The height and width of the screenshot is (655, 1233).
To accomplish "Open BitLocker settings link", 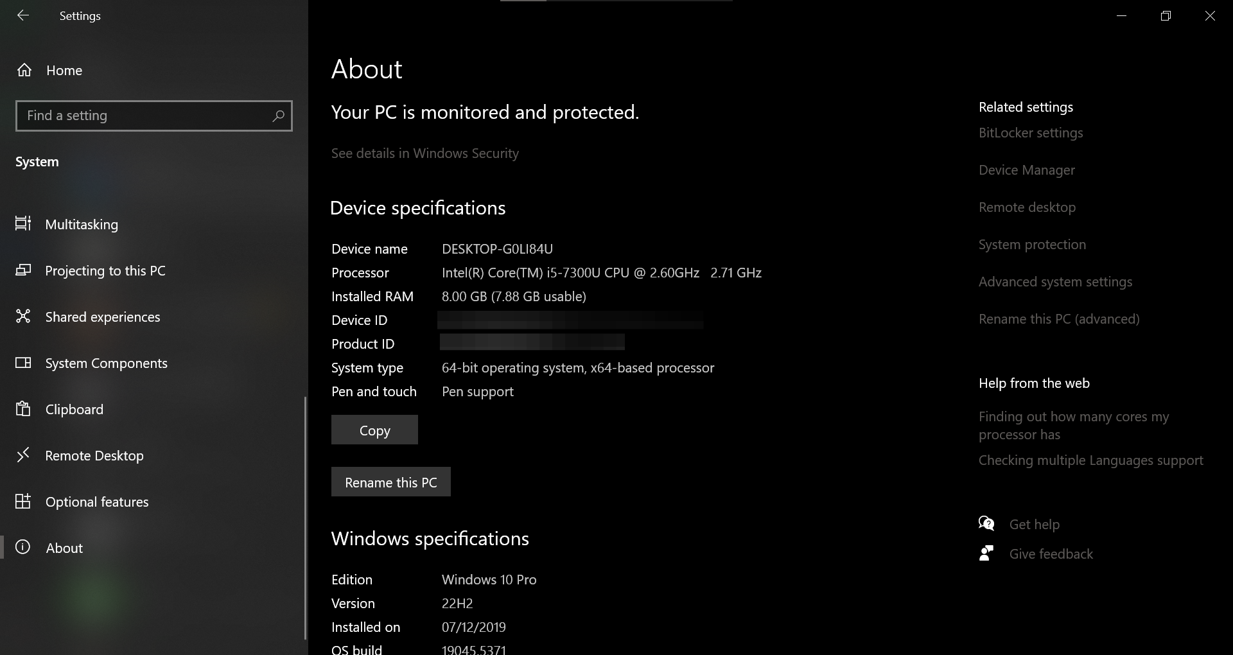I will (1031, 133).
